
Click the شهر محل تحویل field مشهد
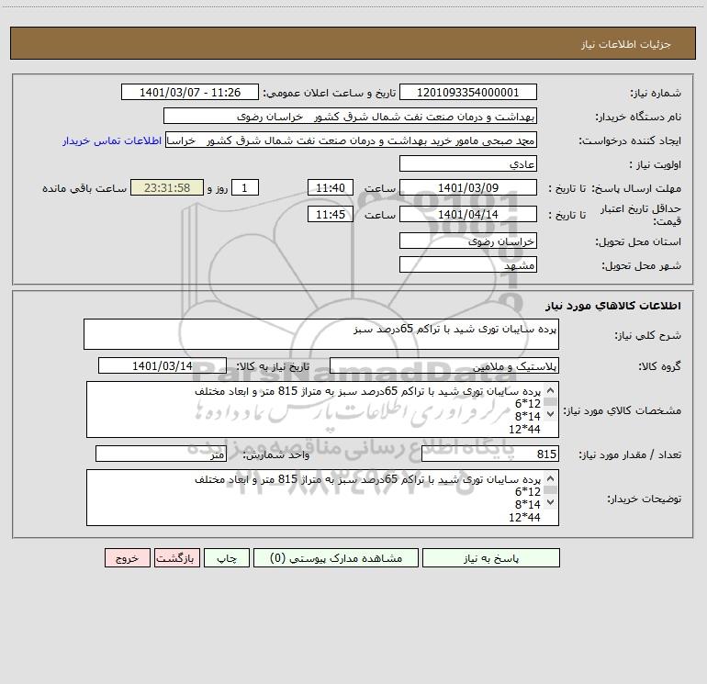click(468, 264)
